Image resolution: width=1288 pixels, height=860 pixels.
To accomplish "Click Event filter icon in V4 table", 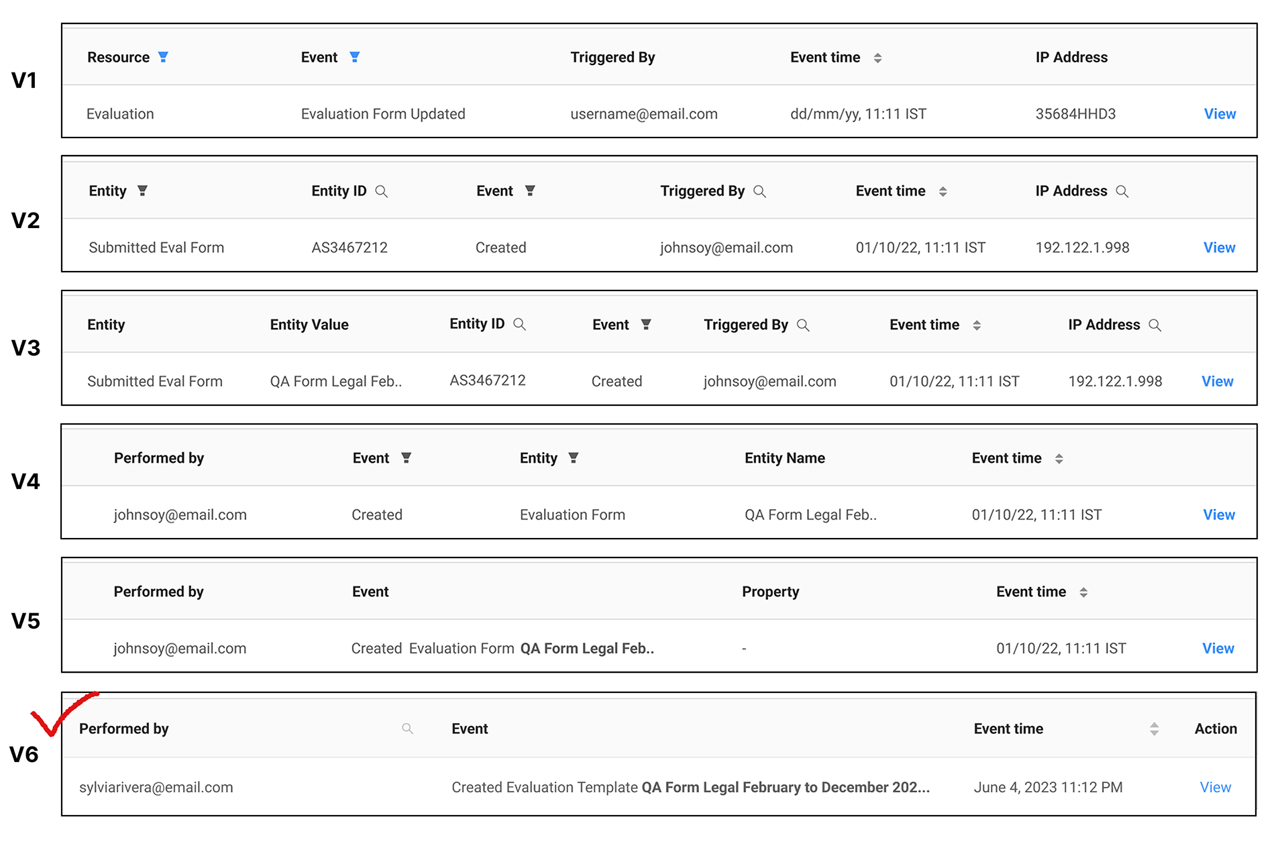I will [406, 458].
